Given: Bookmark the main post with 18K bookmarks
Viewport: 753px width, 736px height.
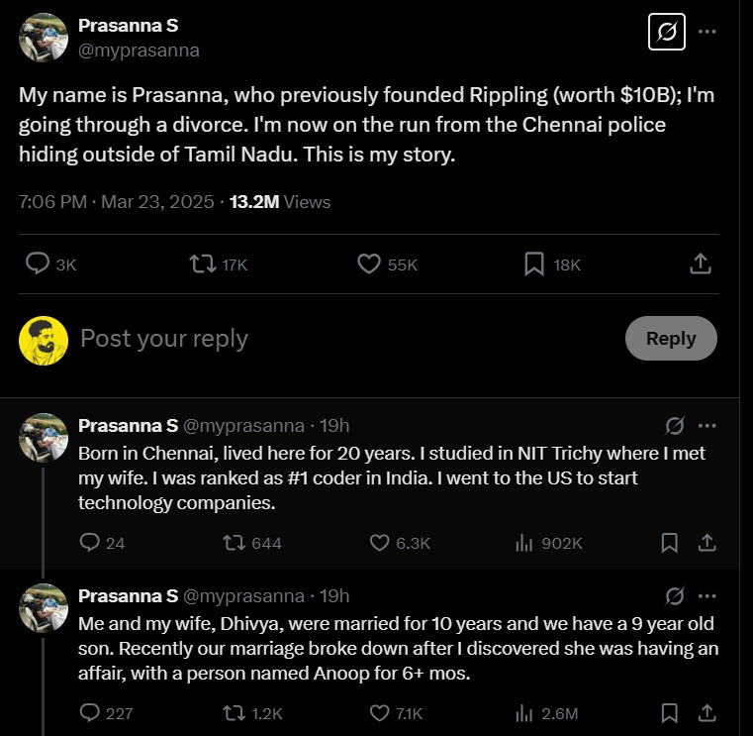Looking at the screenshot, I should pos(534,263).
